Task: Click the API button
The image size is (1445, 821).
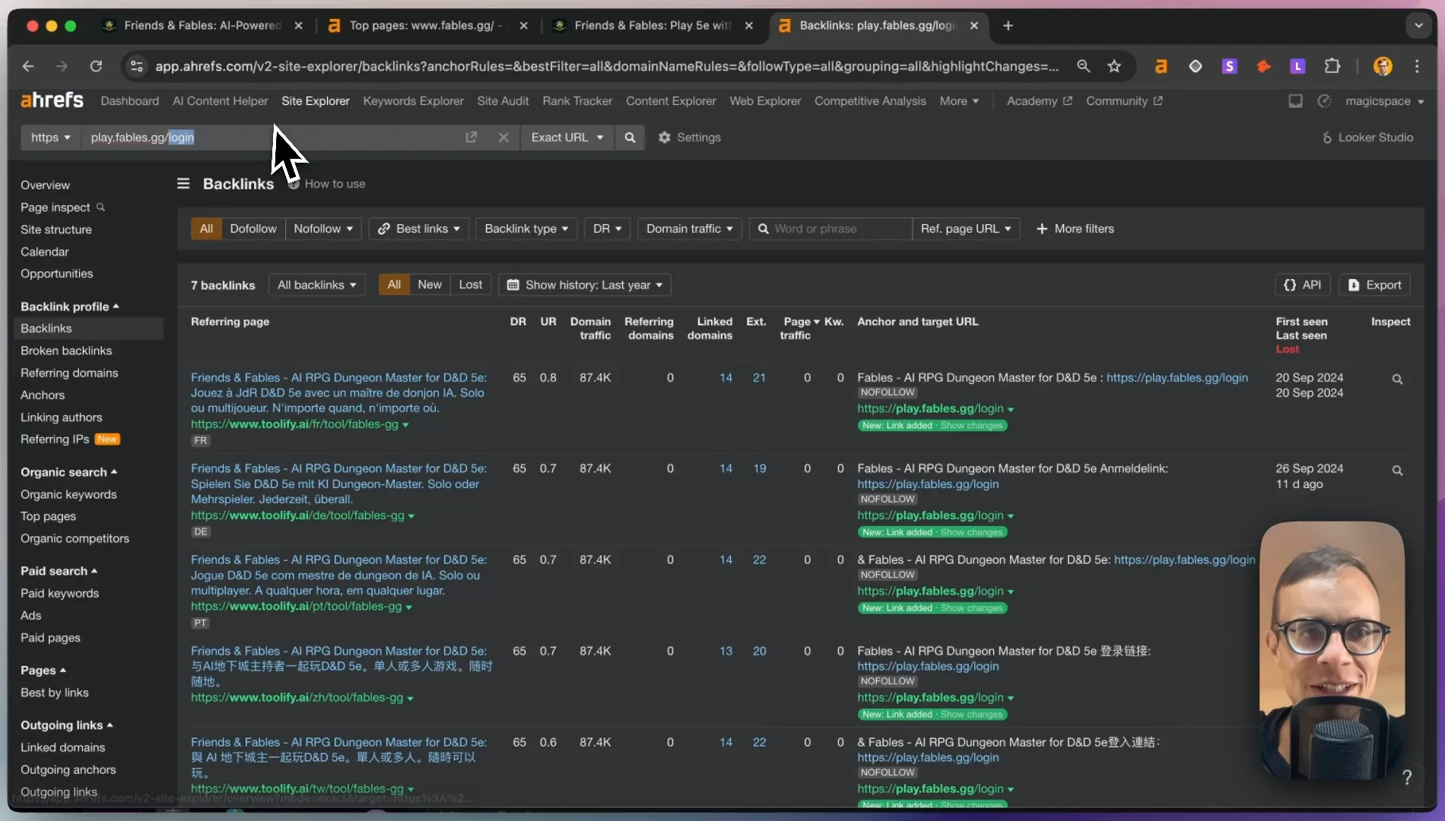Action: click(x=1303, y=285)
